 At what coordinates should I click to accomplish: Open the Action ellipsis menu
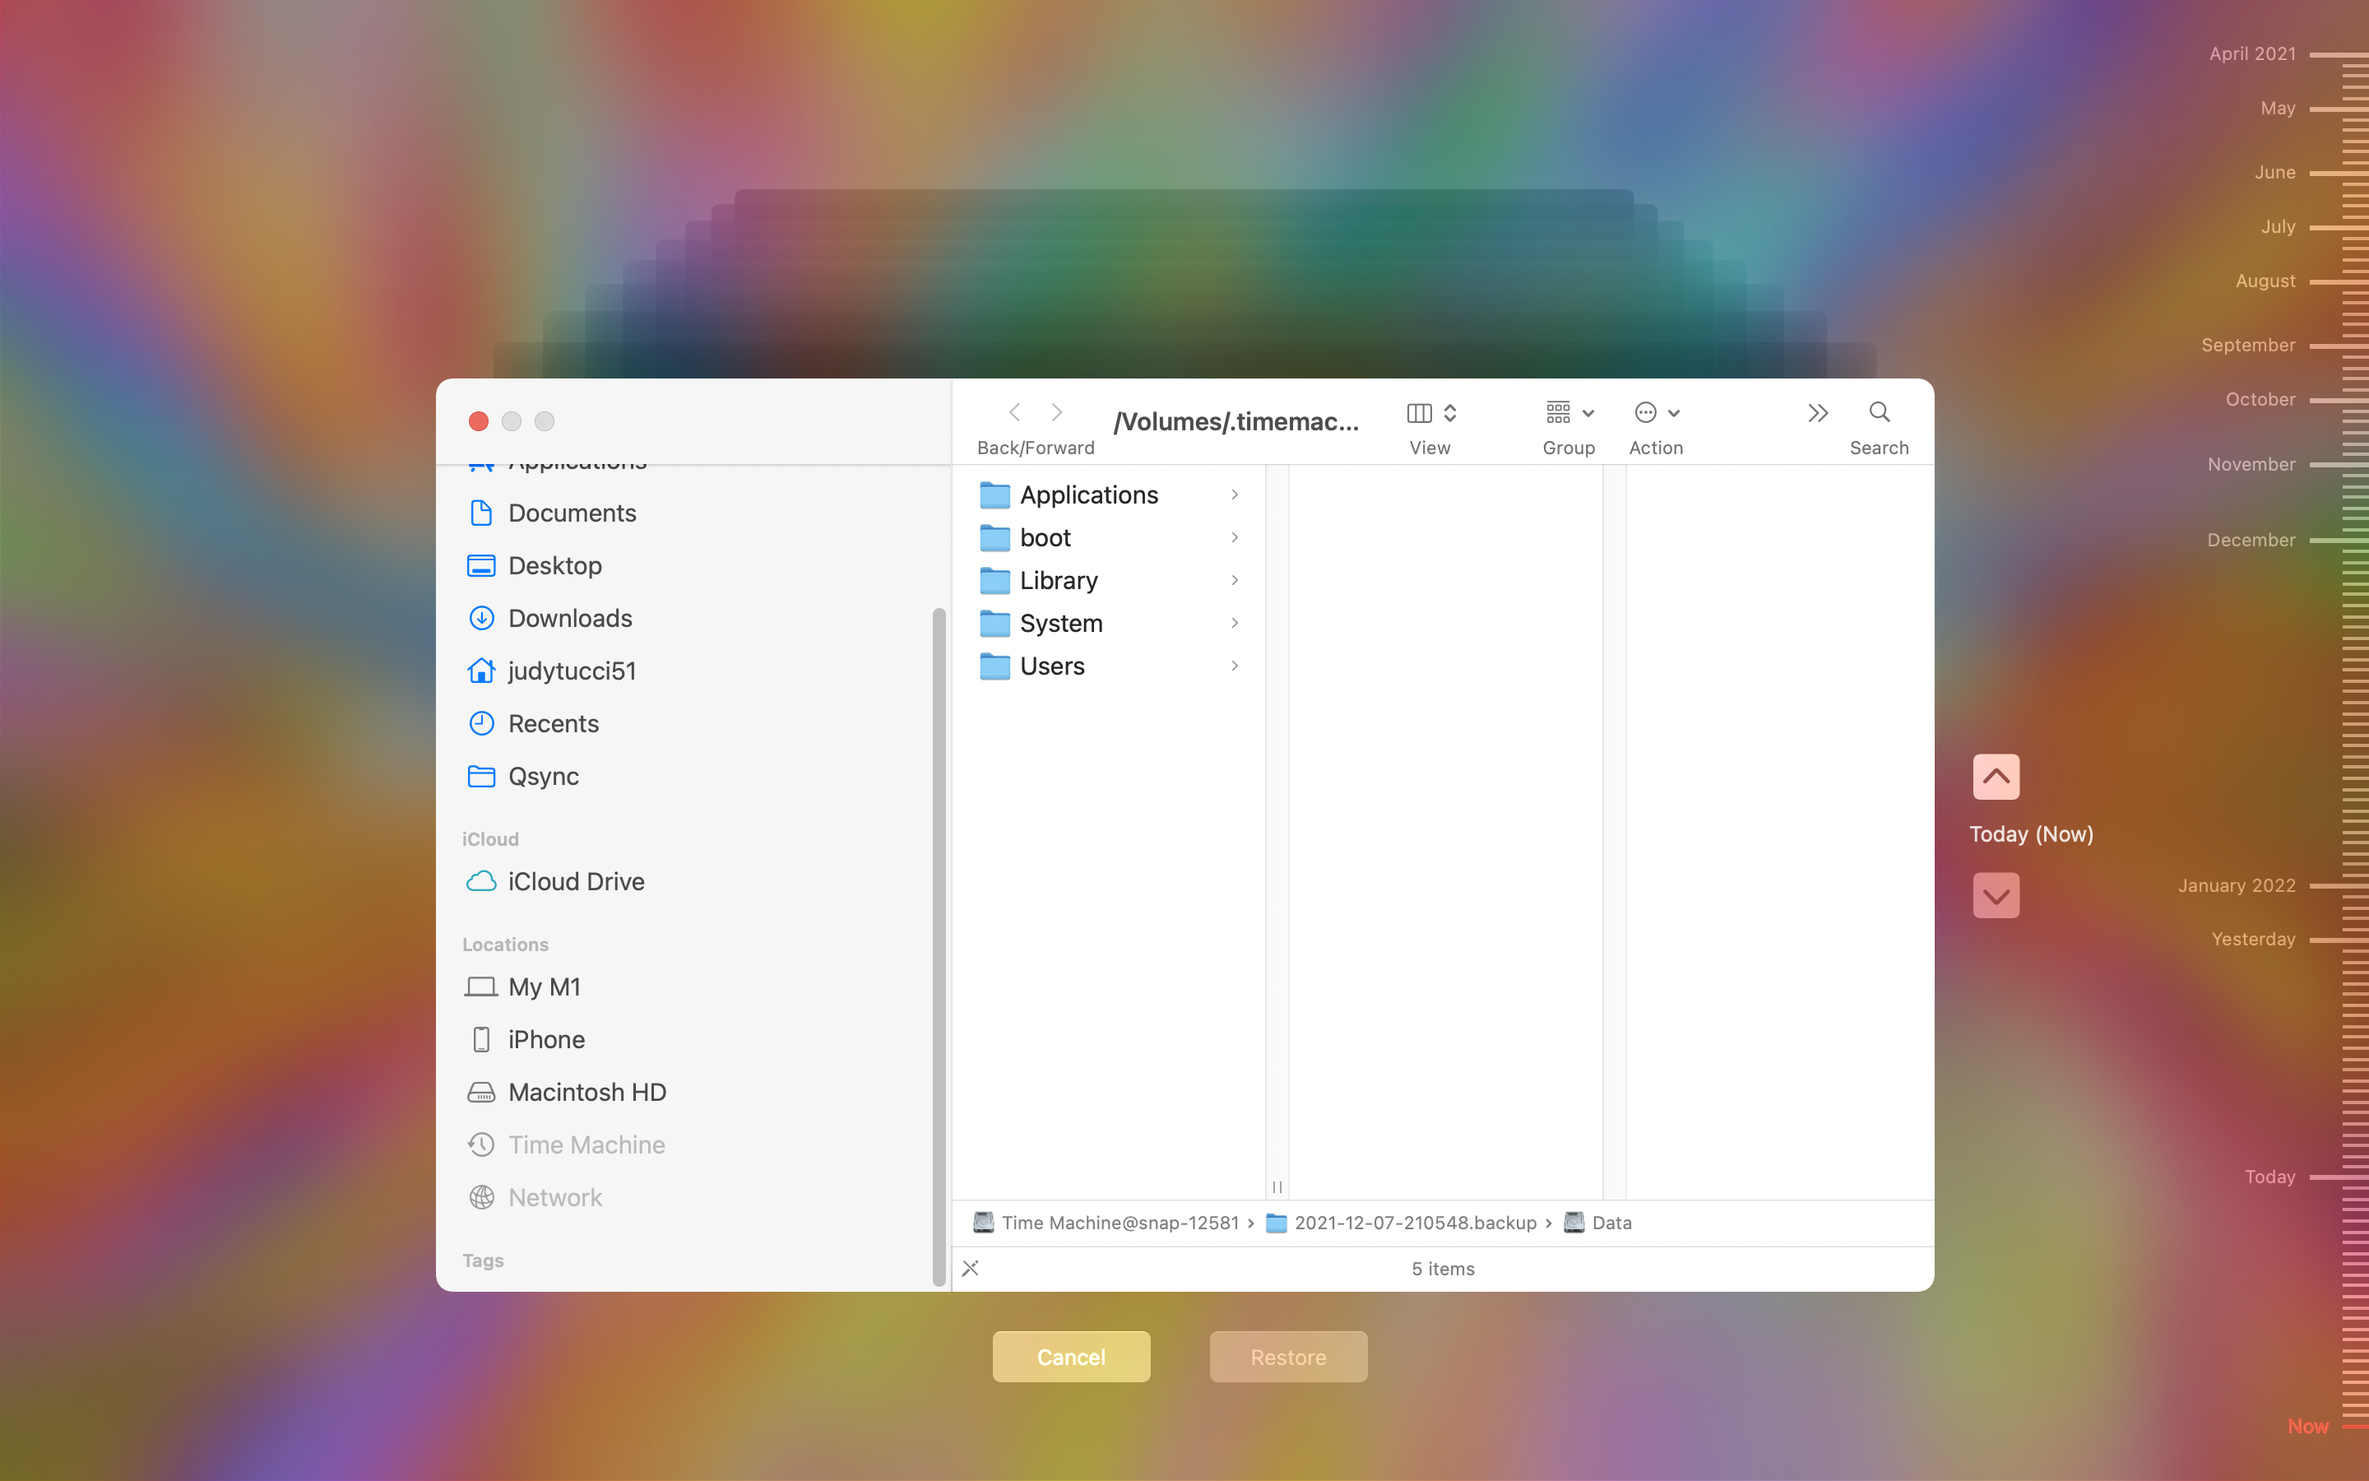click(1655, 412)
